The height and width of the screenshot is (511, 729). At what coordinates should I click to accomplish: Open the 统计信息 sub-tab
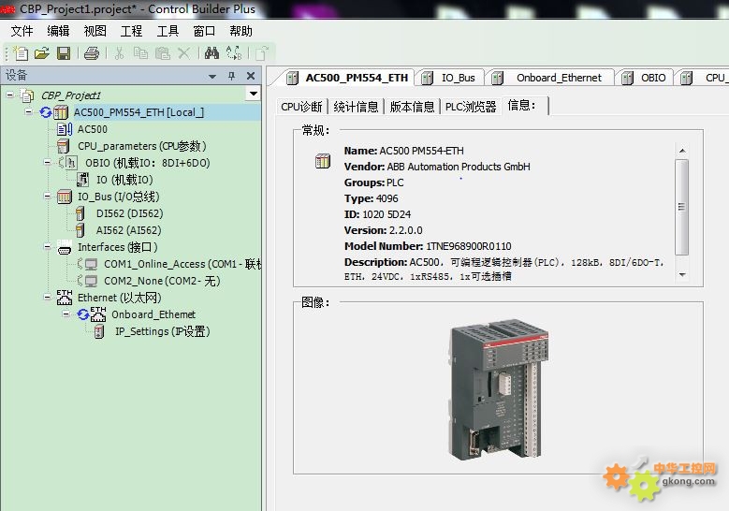pyautogui.click(x=357, y=107)
